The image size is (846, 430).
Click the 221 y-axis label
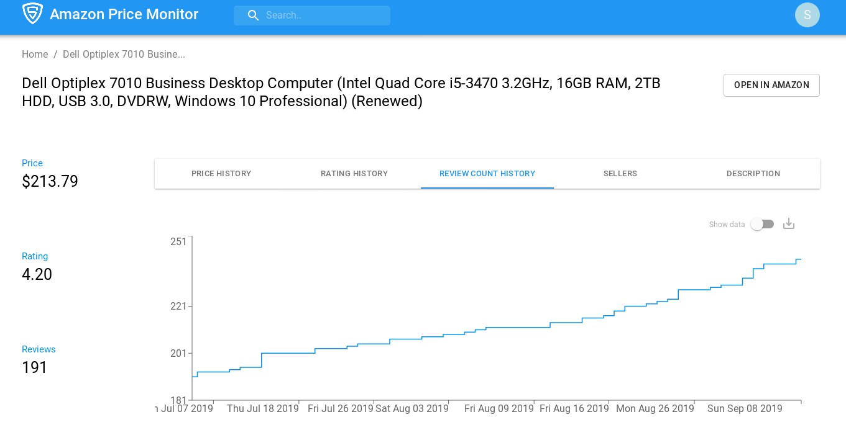[178, 306]
